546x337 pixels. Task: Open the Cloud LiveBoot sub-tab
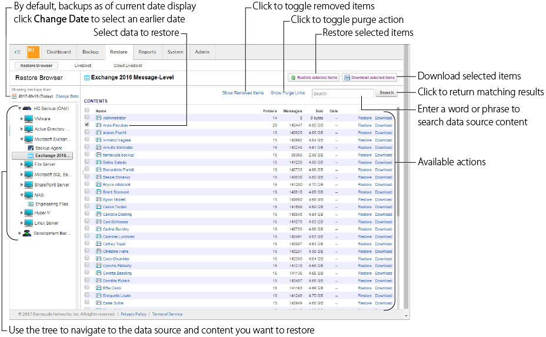(x=128, y=65)
